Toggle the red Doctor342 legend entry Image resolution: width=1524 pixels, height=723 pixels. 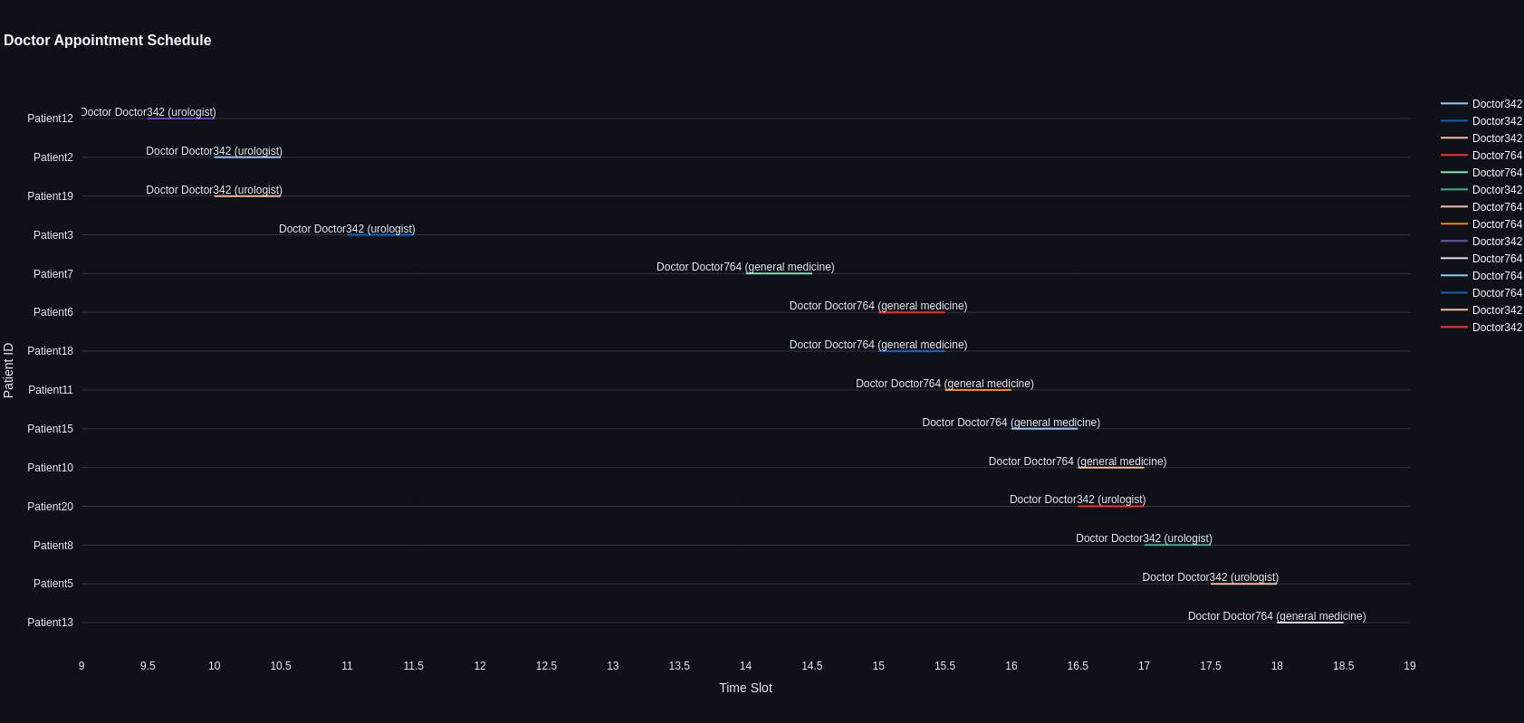click(x=1481, y=328)
